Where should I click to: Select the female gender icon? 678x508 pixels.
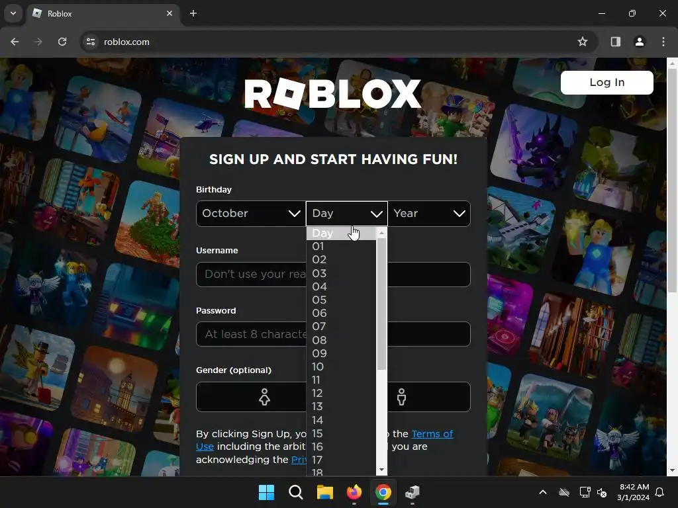[264, 397]
